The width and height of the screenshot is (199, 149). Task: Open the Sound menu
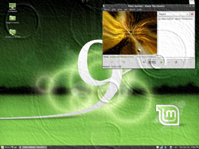(132, 10)
